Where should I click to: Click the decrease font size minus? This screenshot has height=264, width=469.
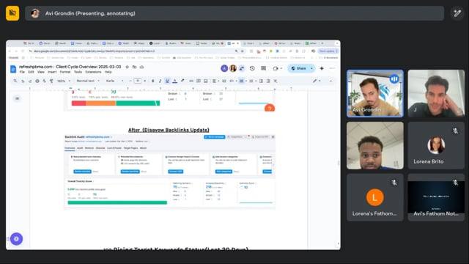coord(130,81)
